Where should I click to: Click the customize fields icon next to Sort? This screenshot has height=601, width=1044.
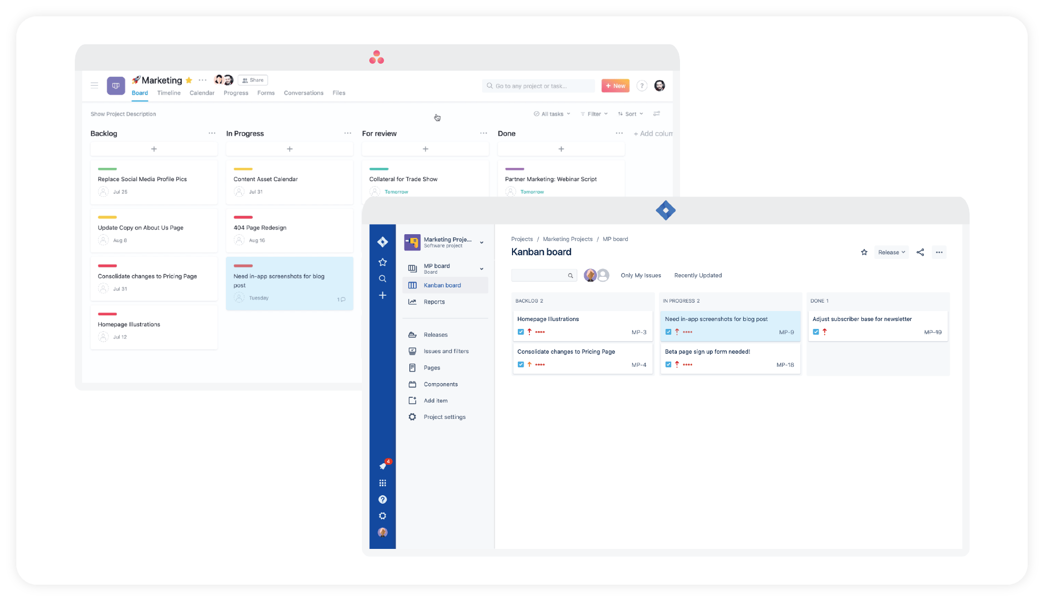tap(656, 114)
